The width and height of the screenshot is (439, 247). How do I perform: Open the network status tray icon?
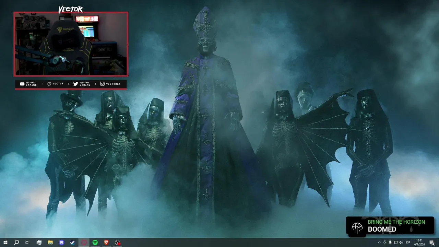pos(396,243)
